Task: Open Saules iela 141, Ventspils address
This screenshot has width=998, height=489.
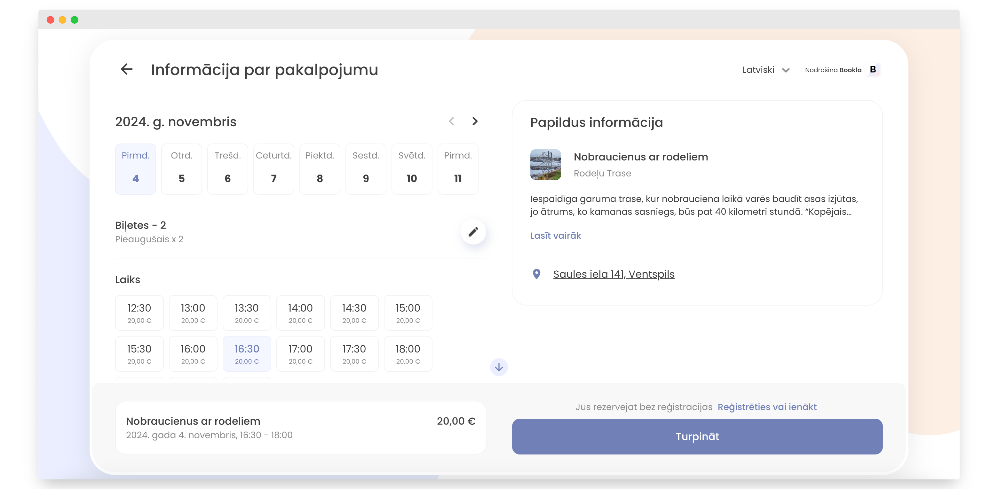Action: point(613,274)
